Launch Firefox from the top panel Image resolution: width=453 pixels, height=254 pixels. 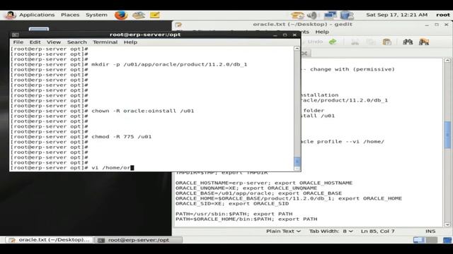(121, 15)
